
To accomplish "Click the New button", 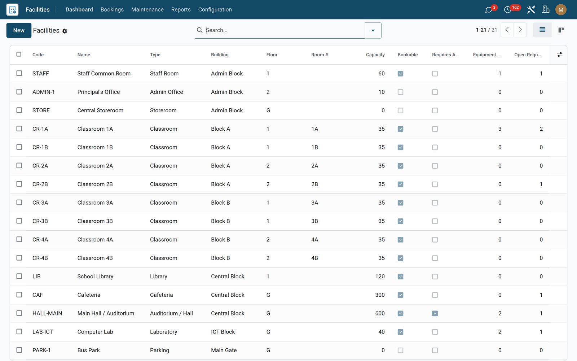I will pyautogui.click(x=19, y=30).
